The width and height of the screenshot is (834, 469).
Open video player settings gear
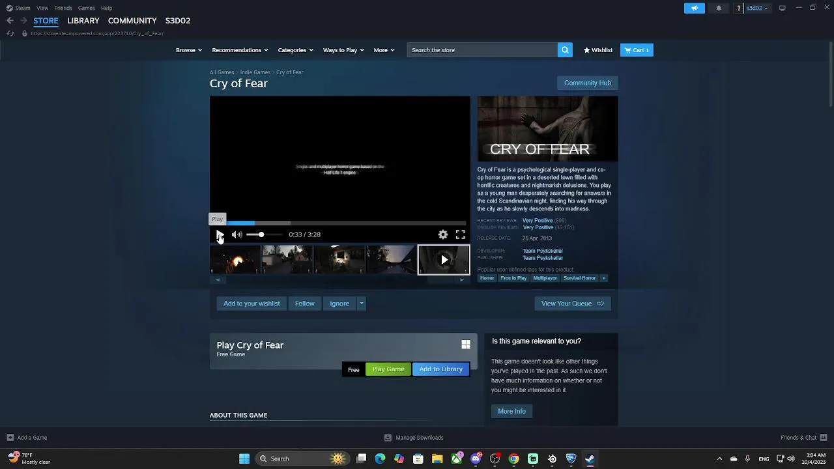pos(443,234)
